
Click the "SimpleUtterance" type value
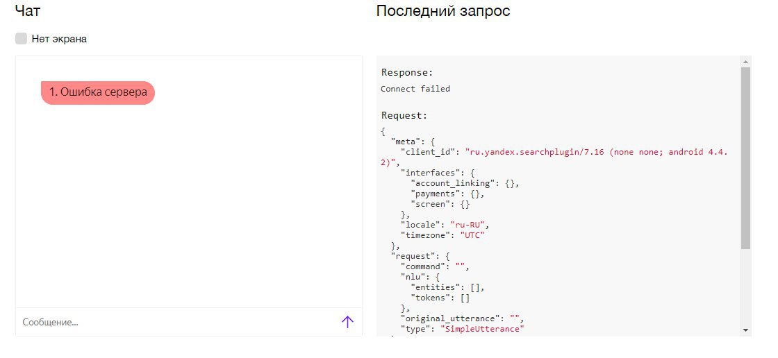(482, 329)
